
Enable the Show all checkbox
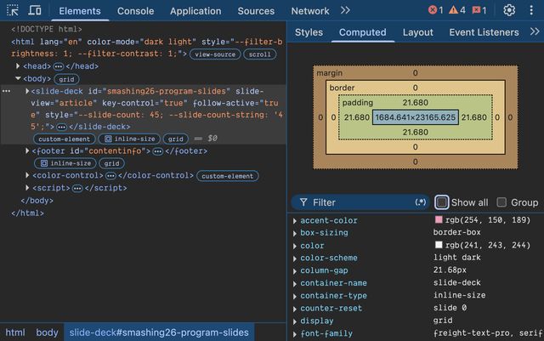(x=442, y=202)
